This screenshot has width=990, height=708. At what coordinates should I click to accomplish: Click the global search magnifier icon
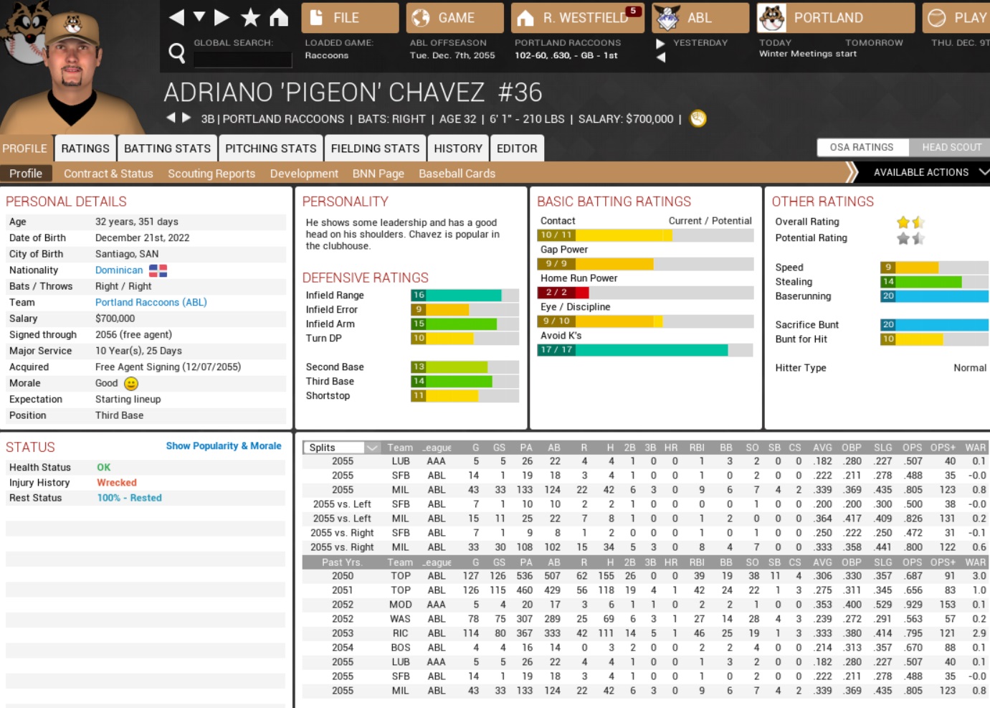[x=176, y=52]
